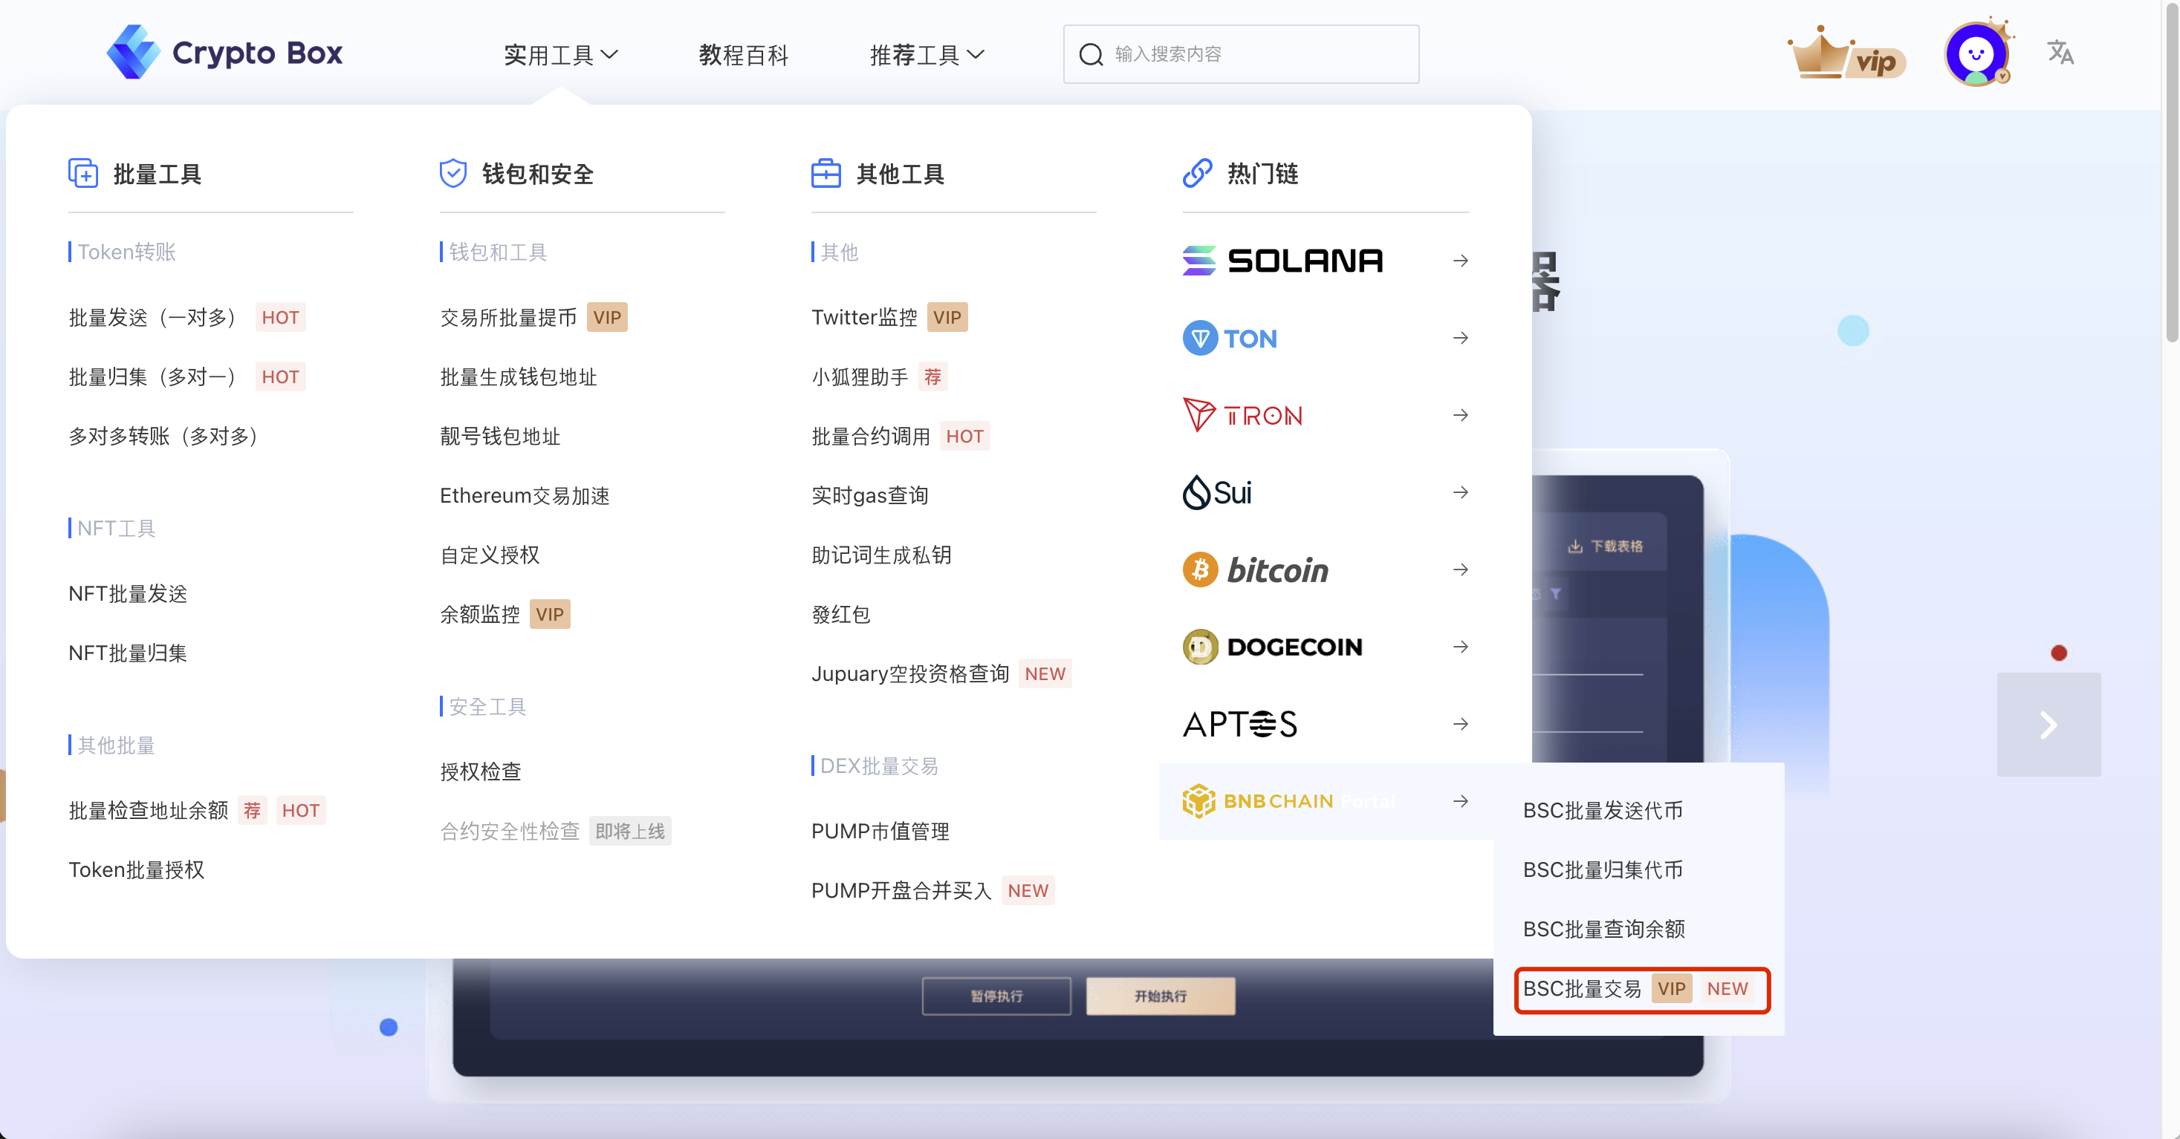Click the TRON chain logo
This screenshot has height=1139, width=2180.
[x=1242, y=415]
